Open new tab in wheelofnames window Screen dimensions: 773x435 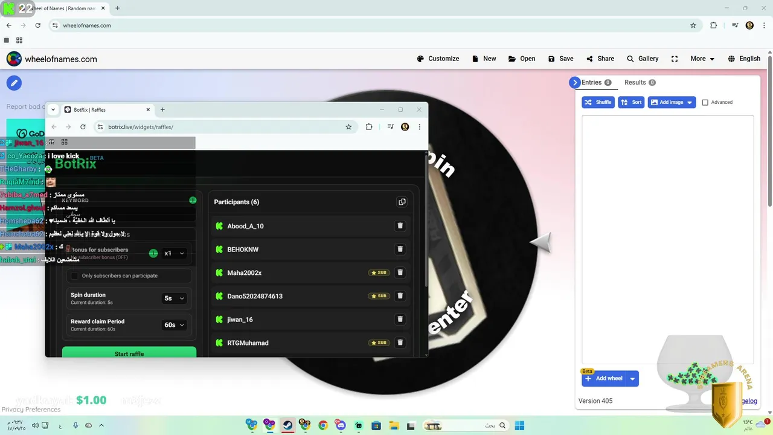(117, 8)
